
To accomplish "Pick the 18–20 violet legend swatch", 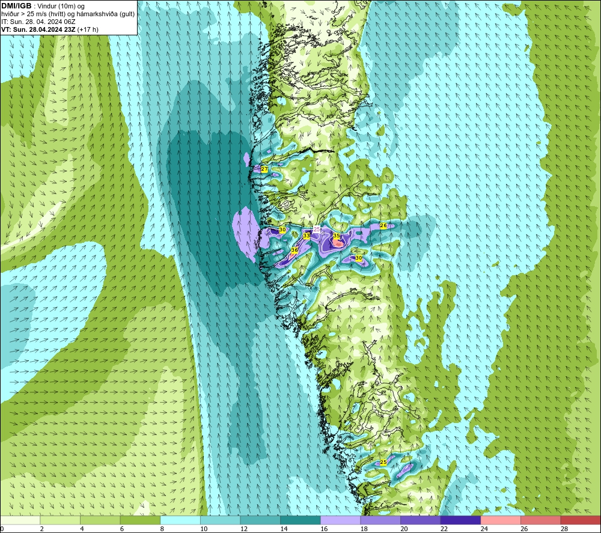I will point(380,520).
